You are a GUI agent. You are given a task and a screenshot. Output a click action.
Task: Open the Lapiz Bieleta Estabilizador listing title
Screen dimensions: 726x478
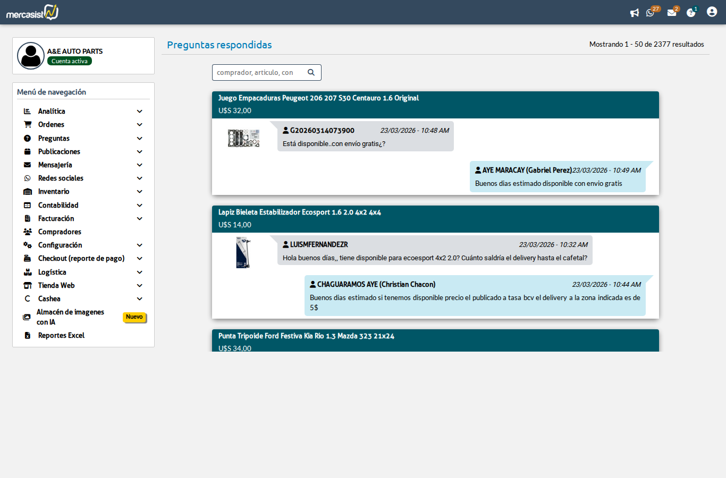click(x=299, y=212)
